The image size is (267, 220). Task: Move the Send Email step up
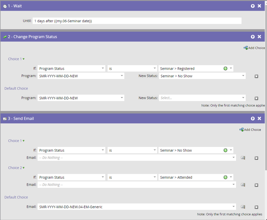click(x=253, y=118)
